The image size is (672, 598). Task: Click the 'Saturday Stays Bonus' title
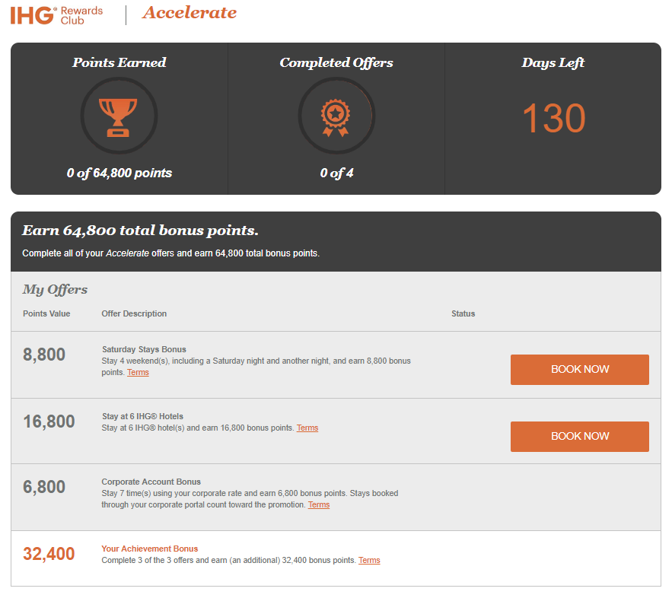click(x=144, y=349)
